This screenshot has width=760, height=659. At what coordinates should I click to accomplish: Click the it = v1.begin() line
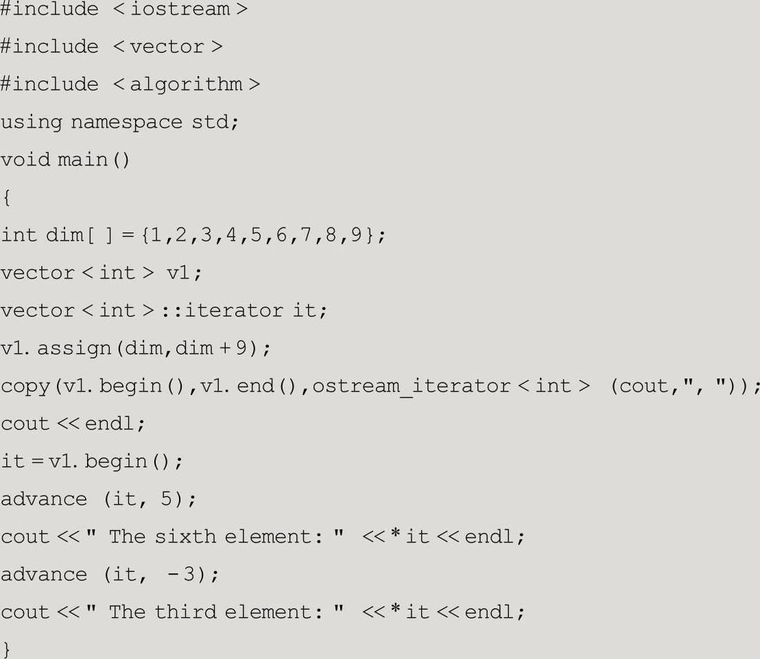92,462
